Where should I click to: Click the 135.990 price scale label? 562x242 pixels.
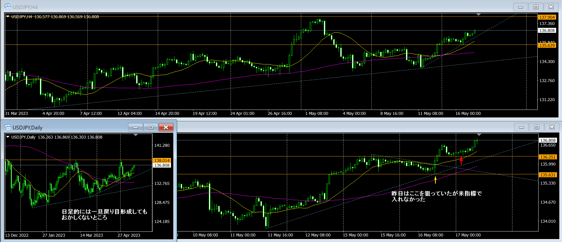[548, 164]
